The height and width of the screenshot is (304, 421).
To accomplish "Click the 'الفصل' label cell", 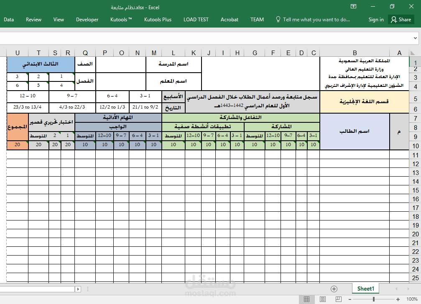I will pos(85,81).
